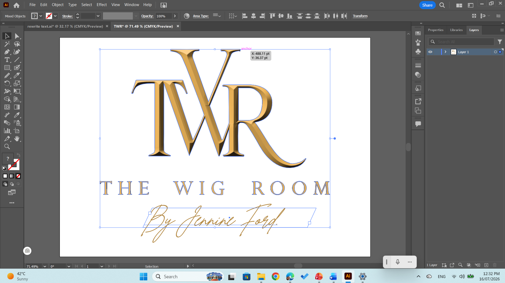Select the Gradient tool
Image resolution: width=505 pixels, height=283 pixels.
17,107
